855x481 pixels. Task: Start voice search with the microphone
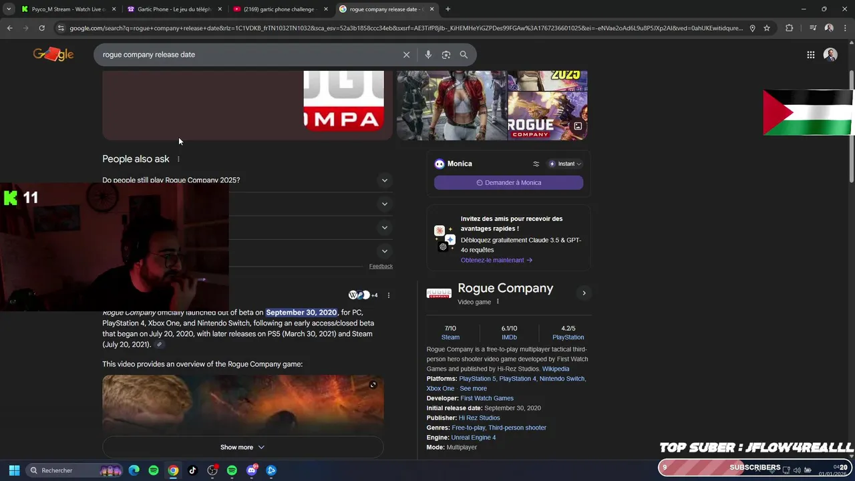tap(428, 55)
